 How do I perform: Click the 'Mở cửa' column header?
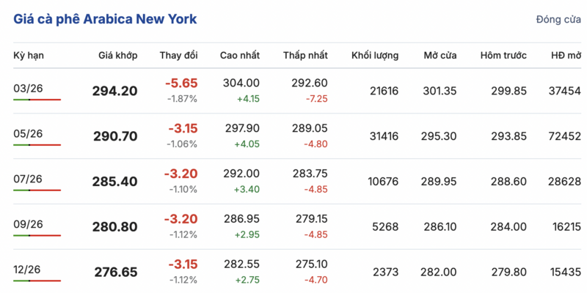coord(440,56)
